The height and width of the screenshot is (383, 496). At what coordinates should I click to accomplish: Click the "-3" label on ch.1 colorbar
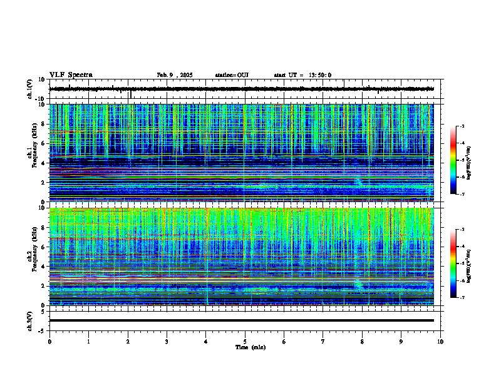click(x=462, y=126)
